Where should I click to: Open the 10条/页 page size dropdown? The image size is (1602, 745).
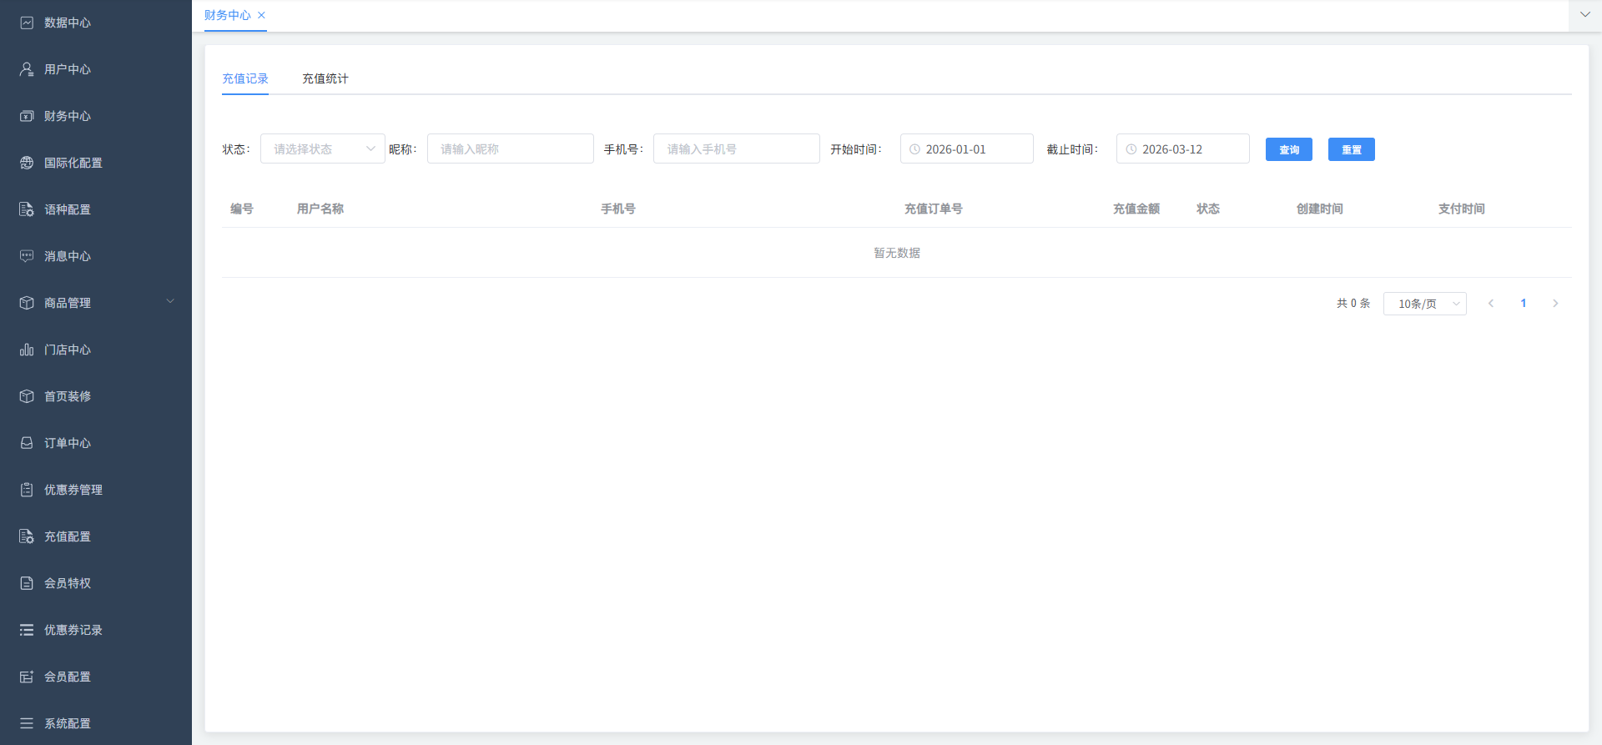pyautogui.click(x=1424, y=304)
